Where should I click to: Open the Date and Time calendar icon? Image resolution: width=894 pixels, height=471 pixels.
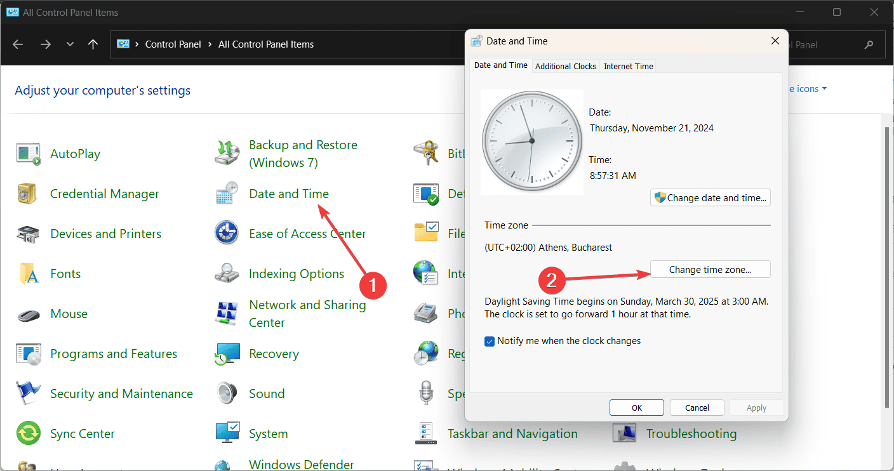(x=227, y=194)
